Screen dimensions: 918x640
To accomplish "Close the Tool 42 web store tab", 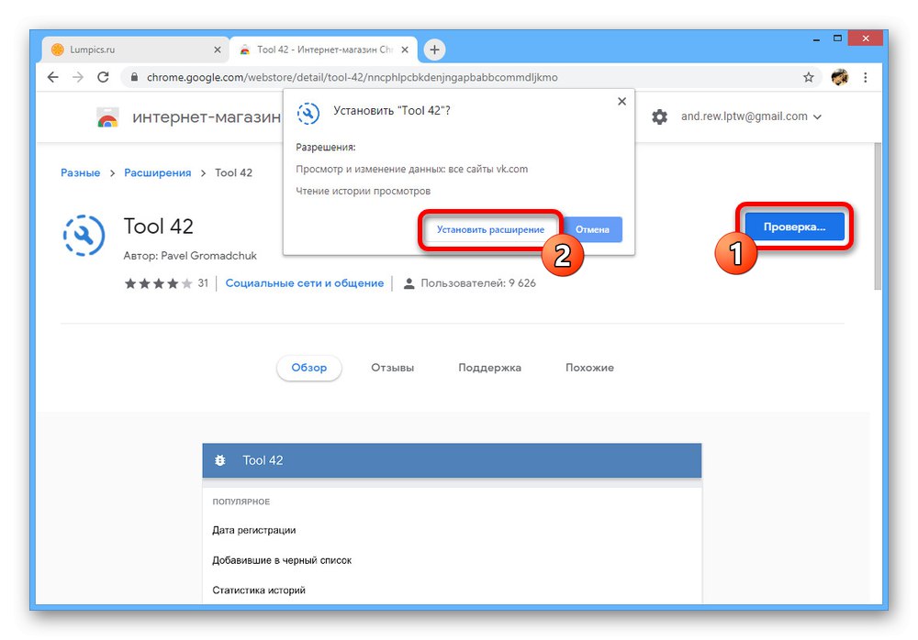I will coord(405,50).
